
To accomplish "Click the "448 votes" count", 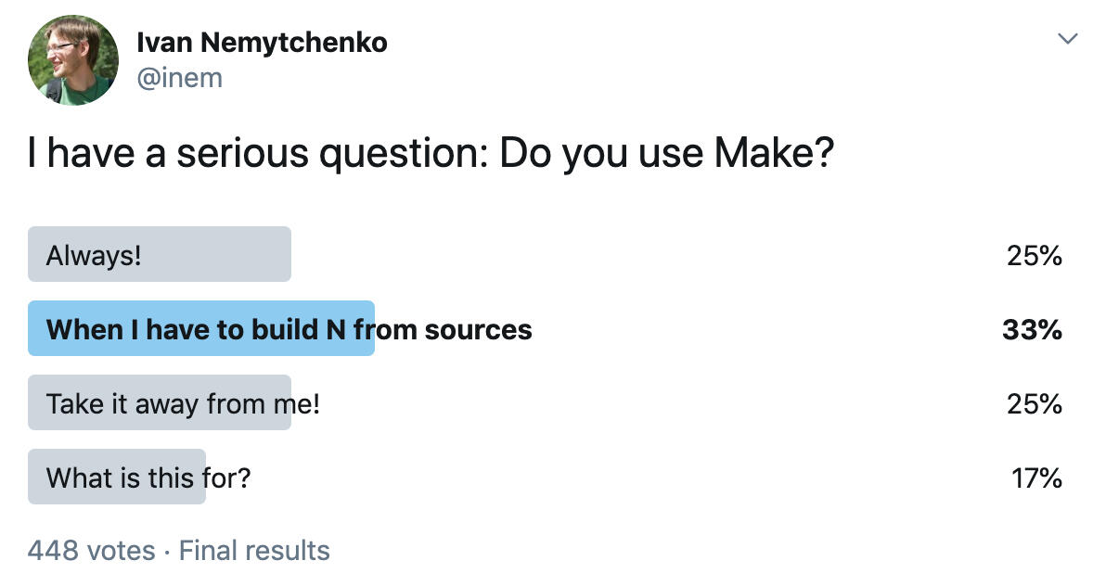I will 91,551.
